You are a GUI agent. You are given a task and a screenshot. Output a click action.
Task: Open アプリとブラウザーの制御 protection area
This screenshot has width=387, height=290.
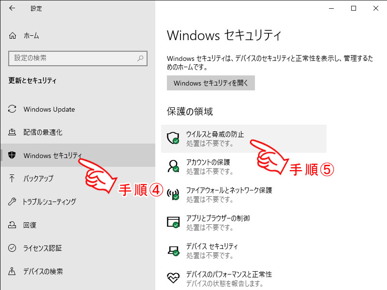coord(244,222)
